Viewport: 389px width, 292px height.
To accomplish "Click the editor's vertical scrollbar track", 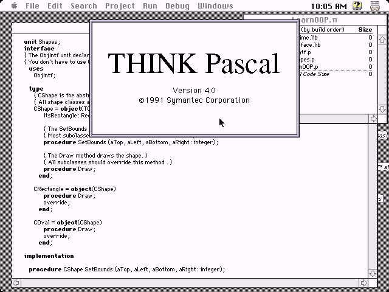I will pyautogui.click(x=373, y=196).
